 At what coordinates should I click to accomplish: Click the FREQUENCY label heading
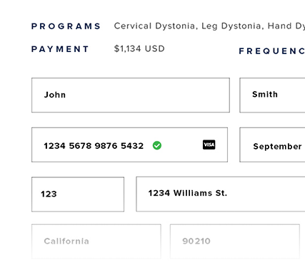click(x=272, y=51)
